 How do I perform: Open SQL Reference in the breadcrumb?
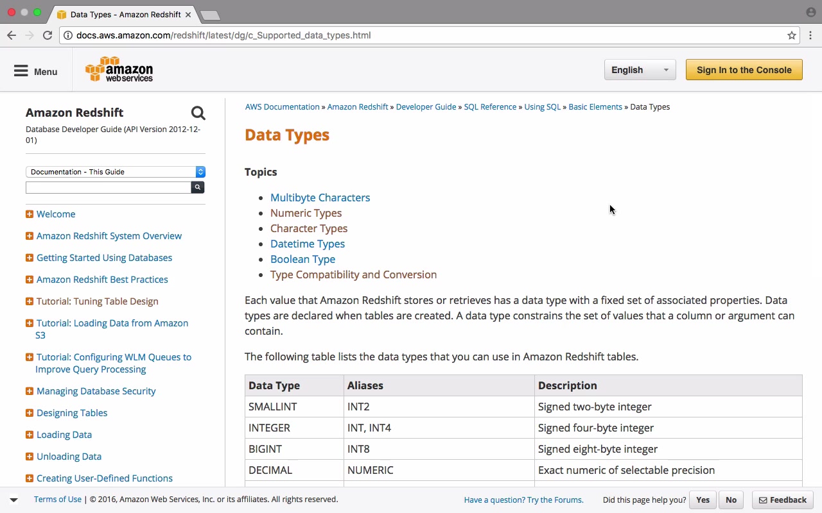coord(490,107)
